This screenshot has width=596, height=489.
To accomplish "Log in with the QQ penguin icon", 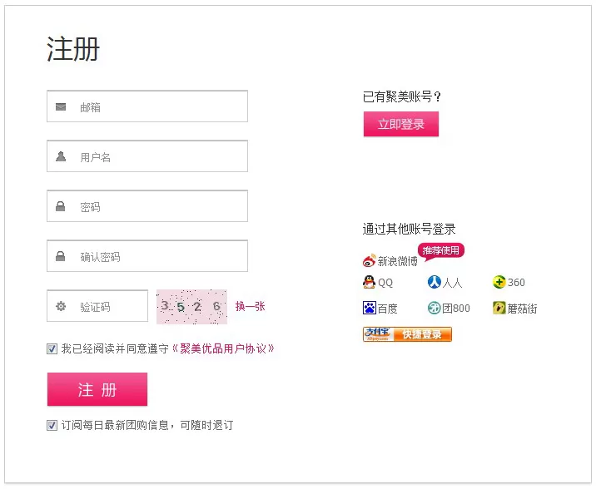I will (x=369, y=282).
